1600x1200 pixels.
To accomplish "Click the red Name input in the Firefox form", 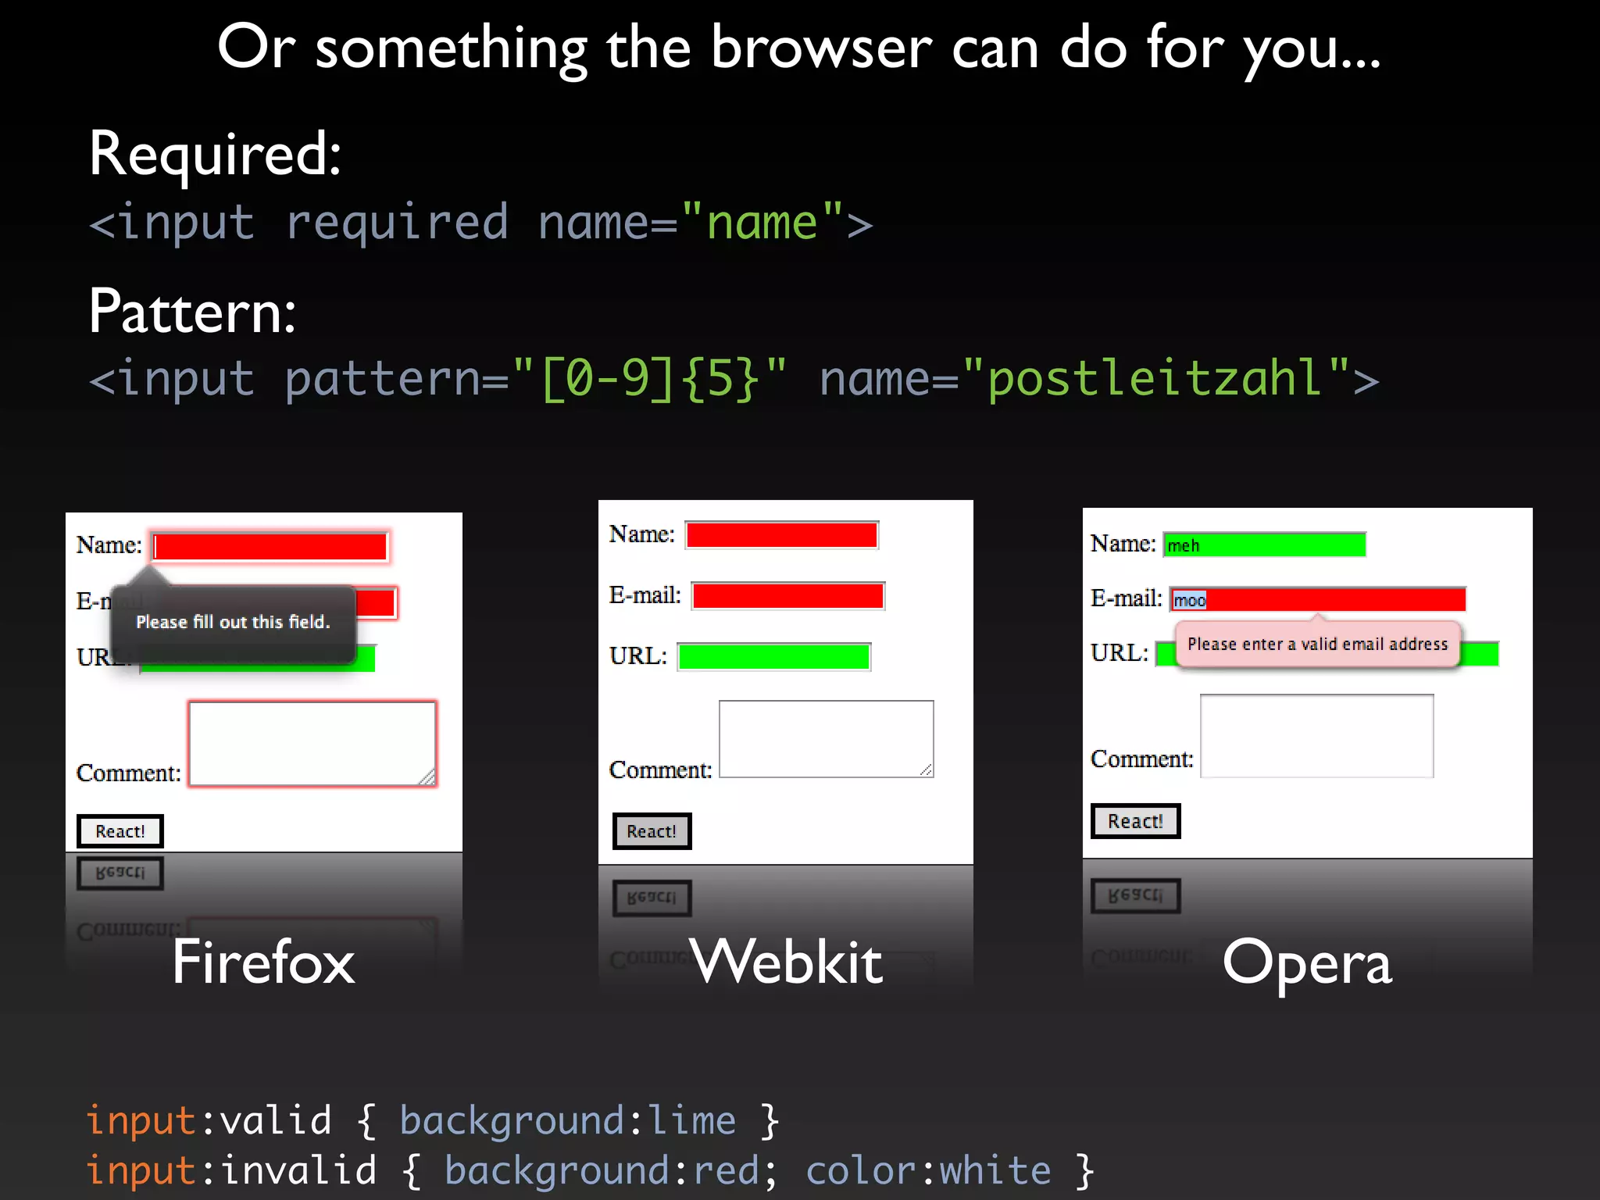I will point(270,547).
